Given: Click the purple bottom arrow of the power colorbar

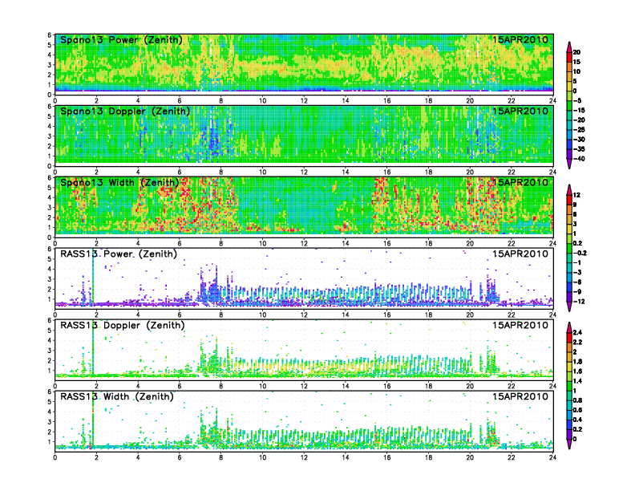Looking at the screenshot, I should [569, 164].
